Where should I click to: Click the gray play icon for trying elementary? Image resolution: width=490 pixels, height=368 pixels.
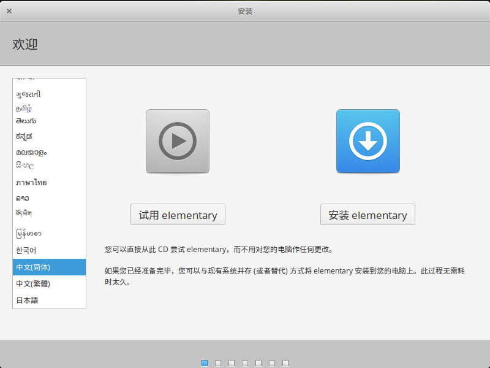178,141
